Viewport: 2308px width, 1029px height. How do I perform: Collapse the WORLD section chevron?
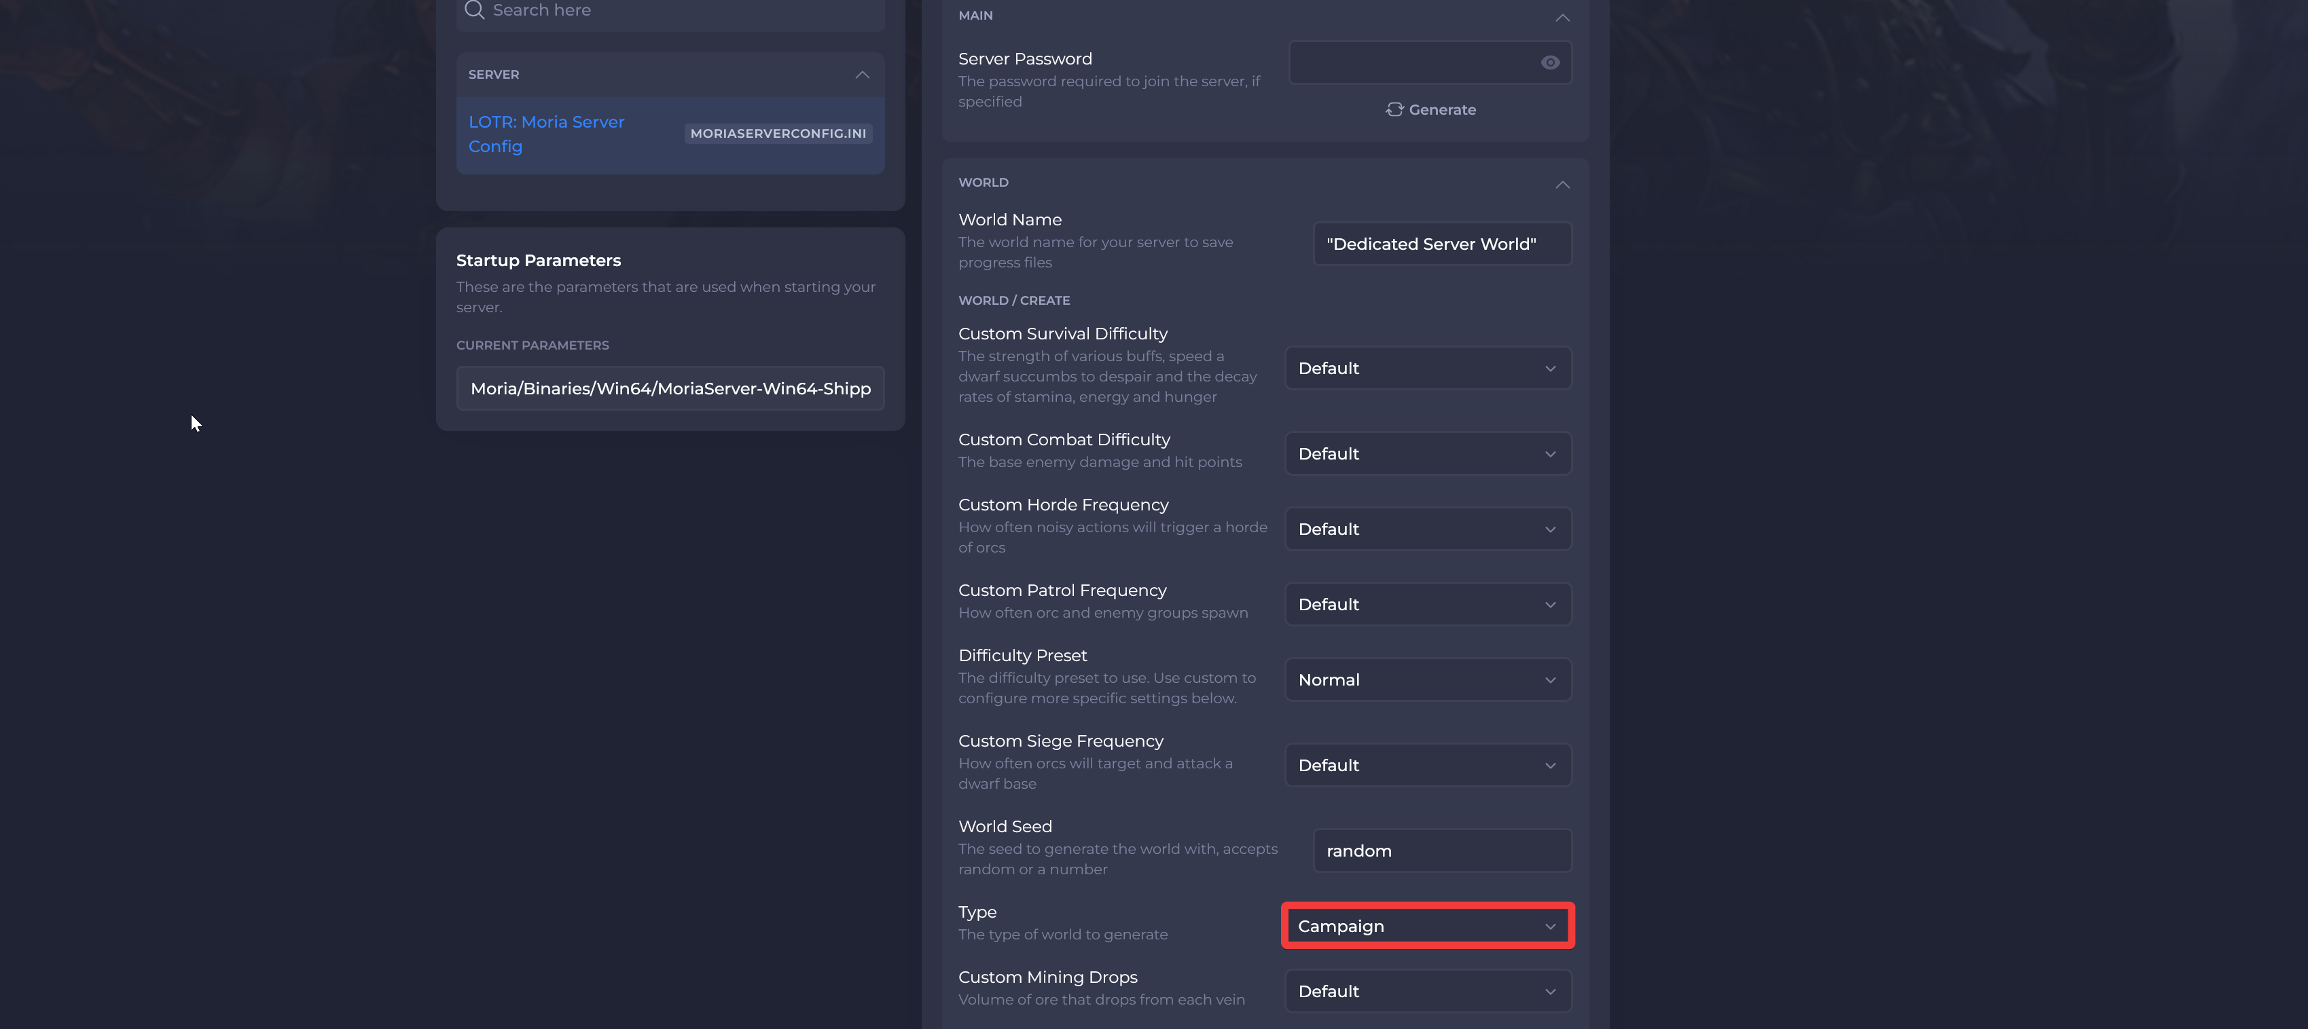(x=1562, y=185)
